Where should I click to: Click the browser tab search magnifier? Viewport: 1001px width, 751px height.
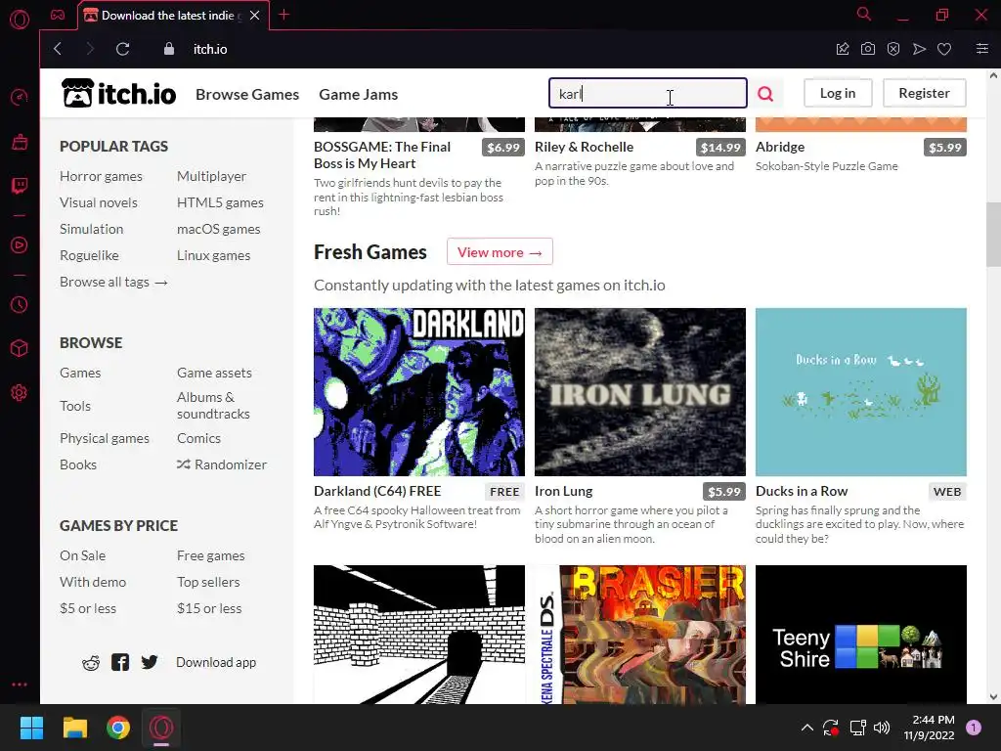tap(864, 14)
